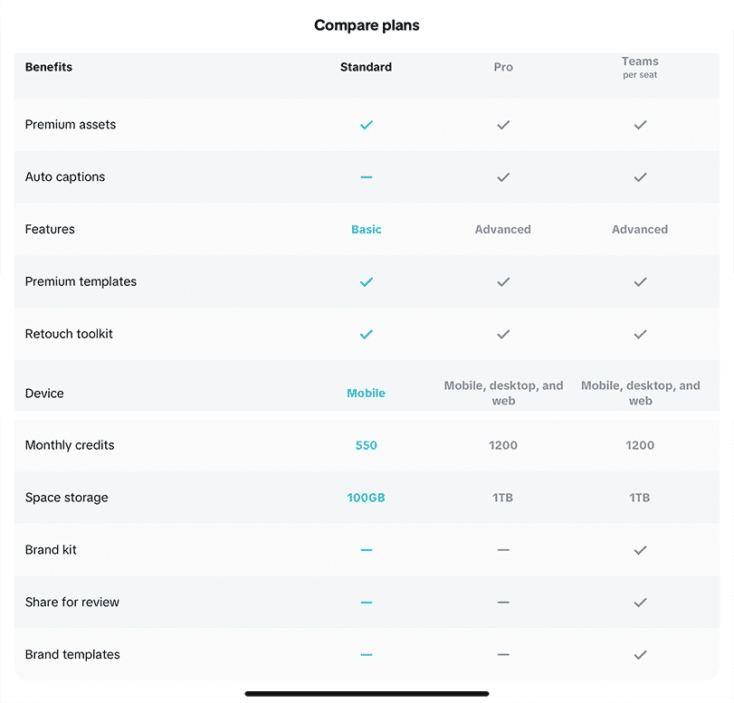Click the Basic features label under Standard
The image size is (734, 703).
(x=366, y=229)
